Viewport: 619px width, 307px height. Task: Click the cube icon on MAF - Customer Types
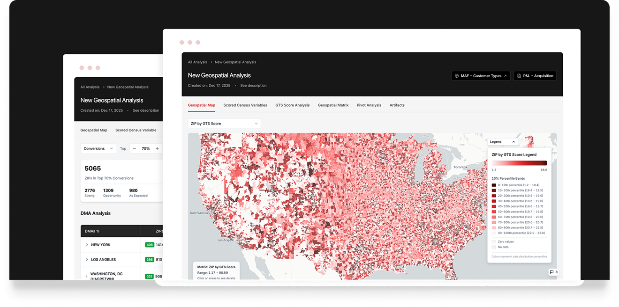456,76
